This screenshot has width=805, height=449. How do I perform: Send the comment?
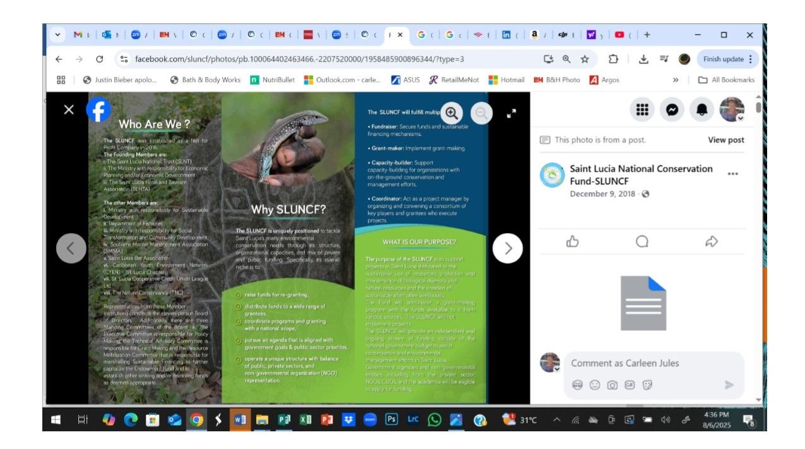click(729, 385)
